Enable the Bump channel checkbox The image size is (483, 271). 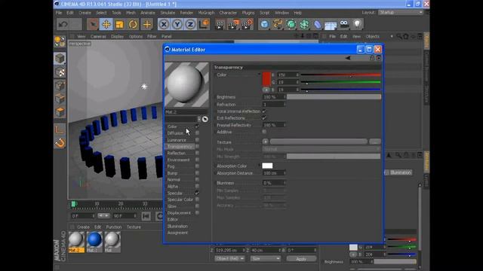(197, 173)
